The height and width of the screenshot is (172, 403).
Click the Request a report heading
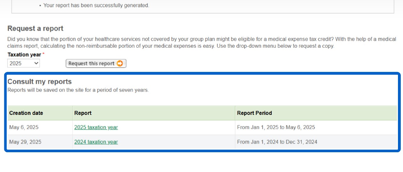tap(35, 29)
